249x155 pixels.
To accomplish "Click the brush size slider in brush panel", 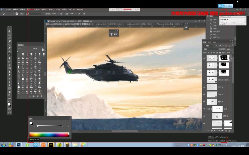I will tap(29, 51).
